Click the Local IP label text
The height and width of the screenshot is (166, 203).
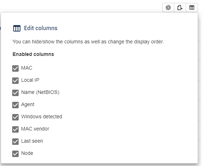30,80
